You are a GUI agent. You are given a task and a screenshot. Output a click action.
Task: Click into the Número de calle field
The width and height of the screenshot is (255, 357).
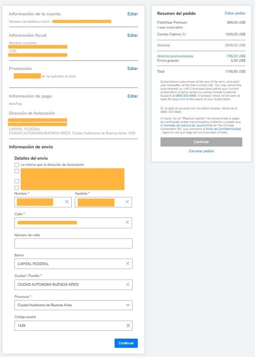click(x=73, y=243)
